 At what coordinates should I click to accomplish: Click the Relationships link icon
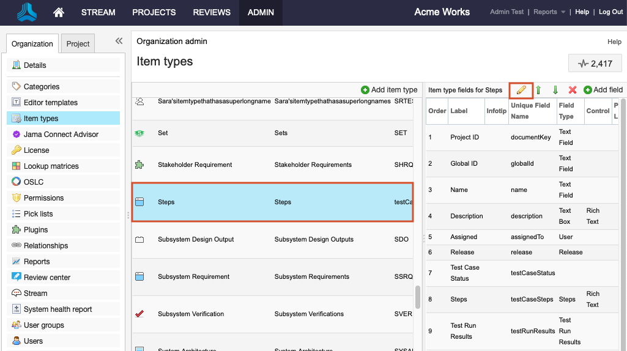(x=16, y=245)
